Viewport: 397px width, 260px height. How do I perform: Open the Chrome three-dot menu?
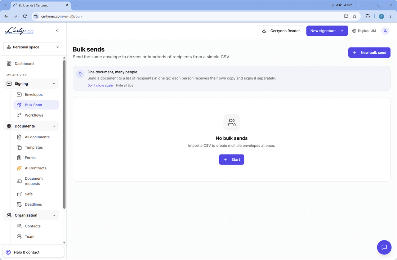(x=390, y=16)
